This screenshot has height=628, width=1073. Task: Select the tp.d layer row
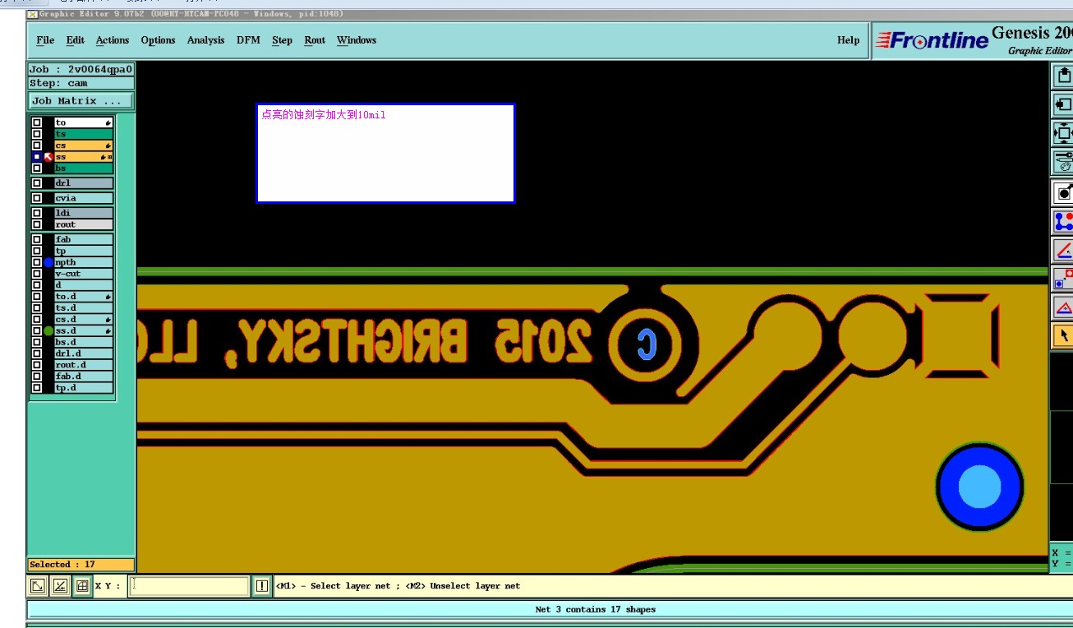[83, 388]
